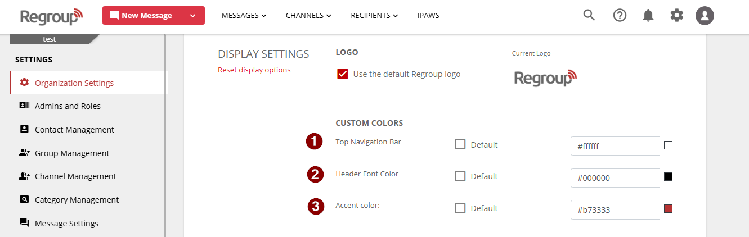Click the Message Settings chat icon

[x=24, y=223]
